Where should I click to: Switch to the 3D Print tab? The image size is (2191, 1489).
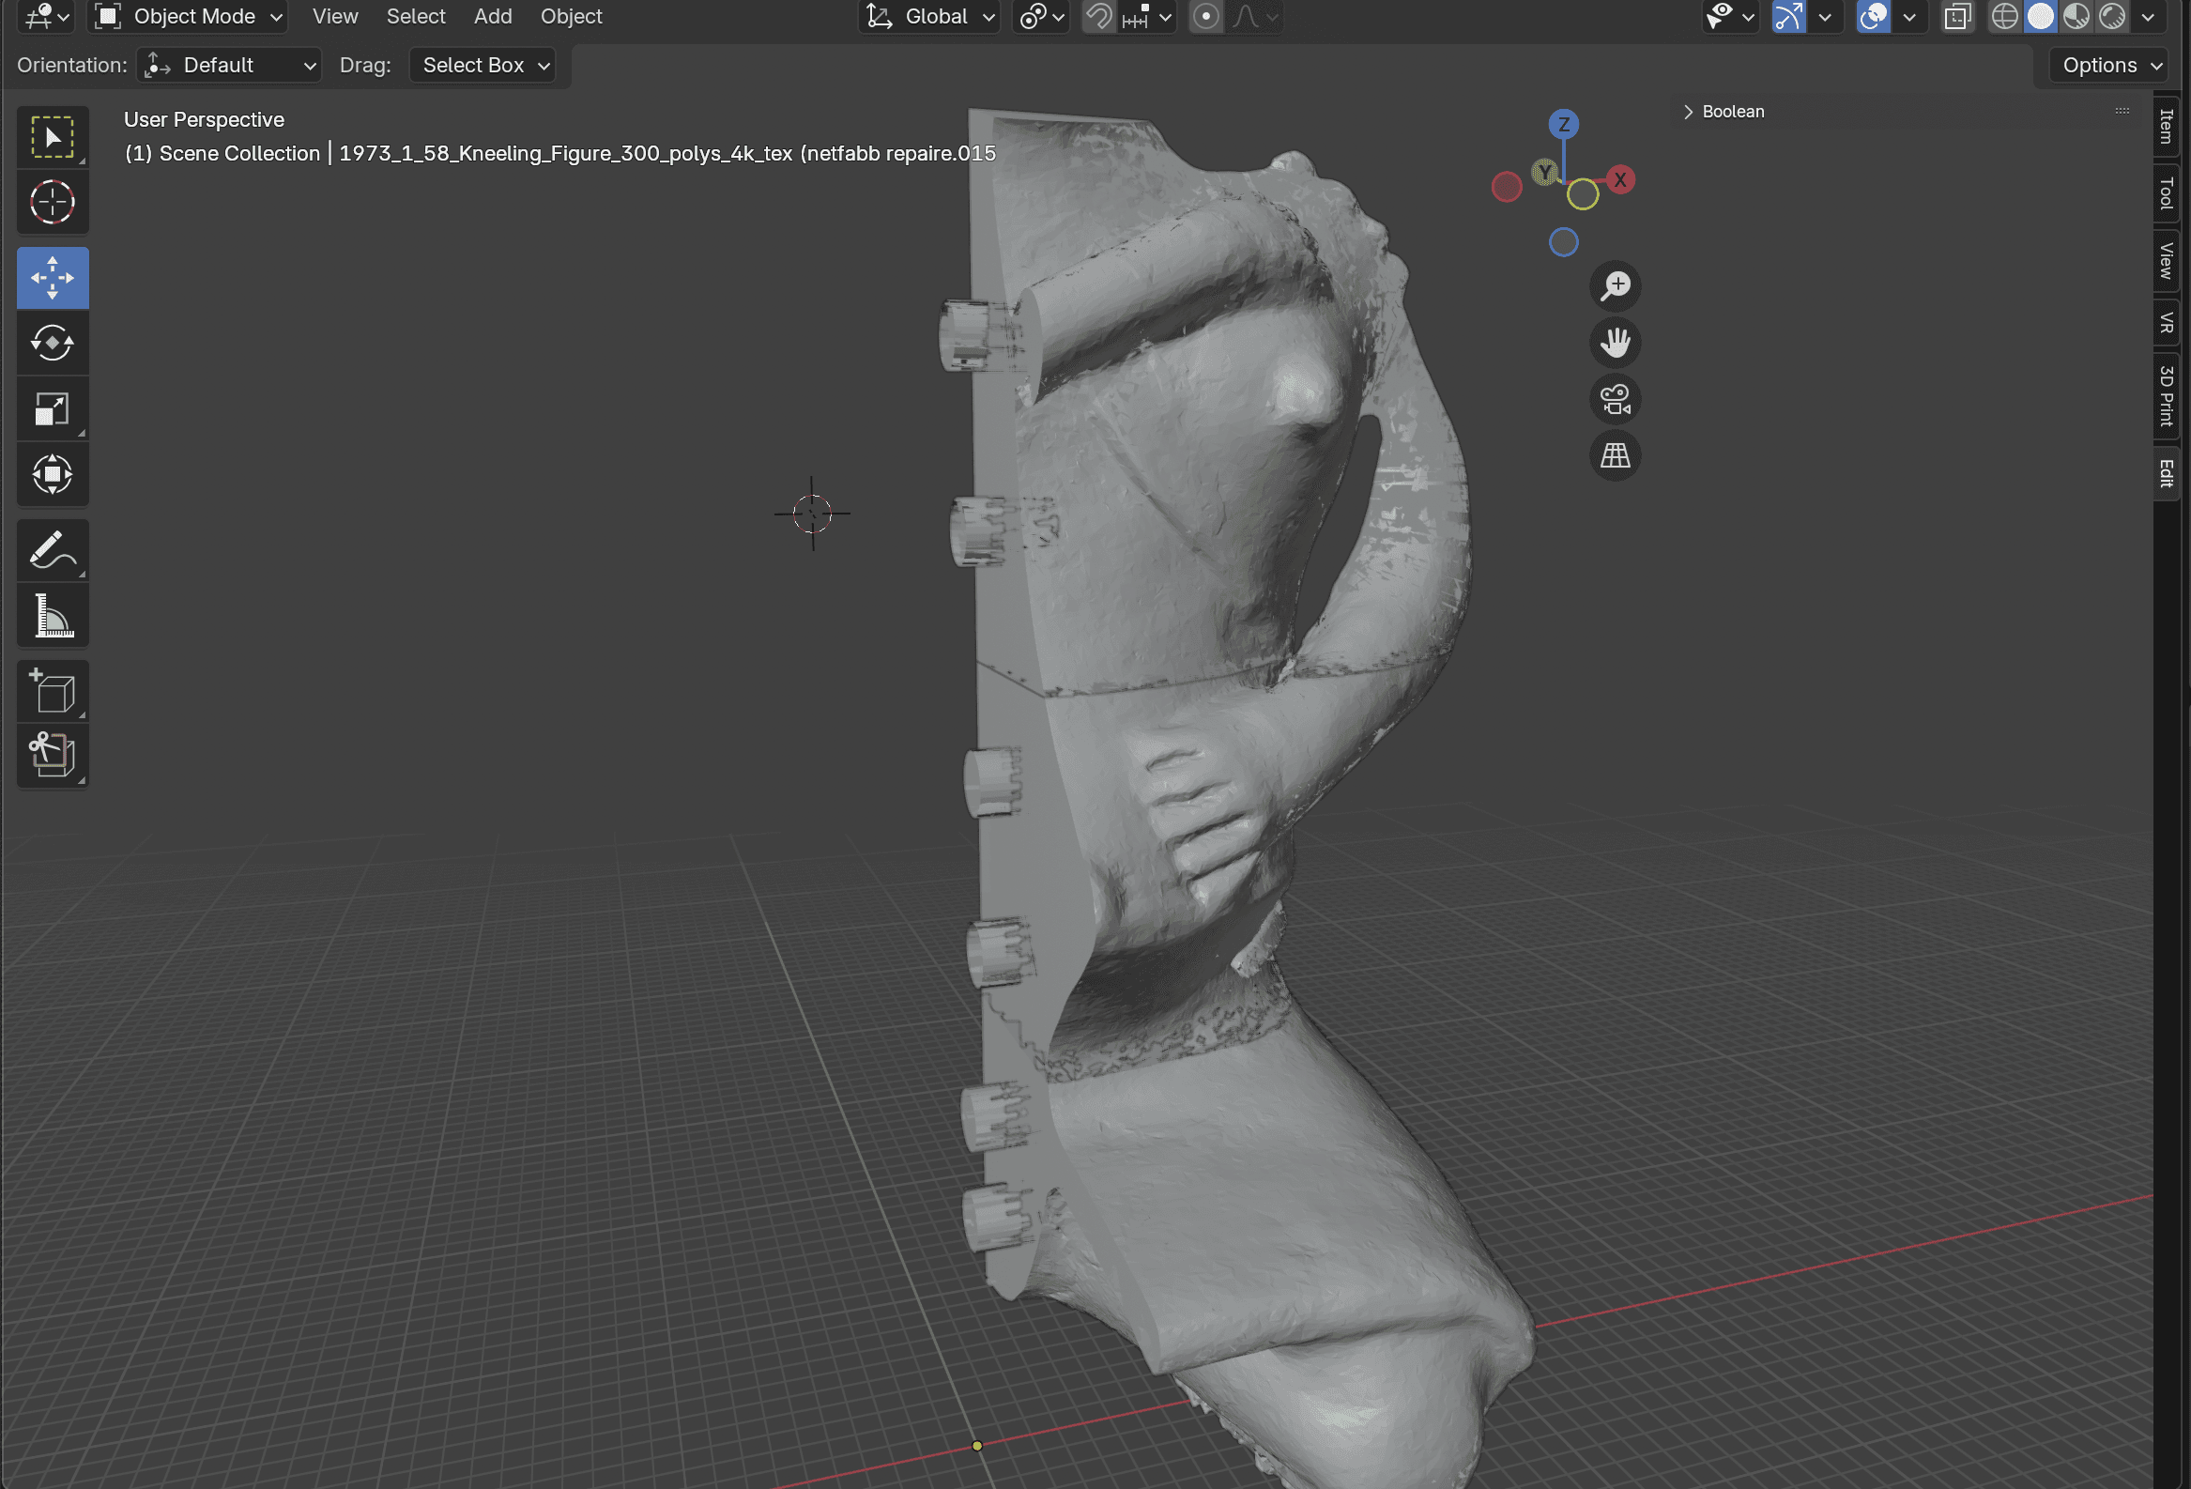(x=2167, y=396)
